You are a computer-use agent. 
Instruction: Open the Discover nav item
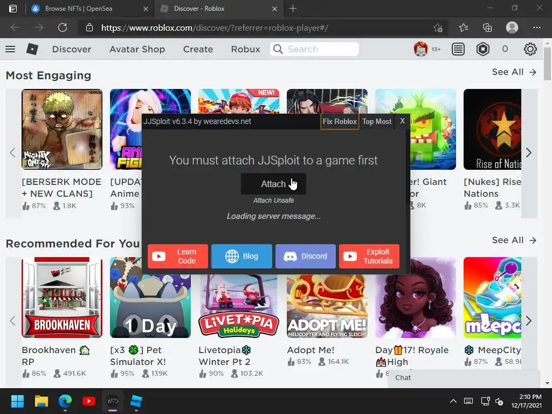point(72,49)
